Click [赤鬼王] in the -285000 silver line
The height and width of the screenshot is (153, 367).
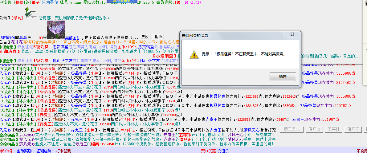(46, 115)
